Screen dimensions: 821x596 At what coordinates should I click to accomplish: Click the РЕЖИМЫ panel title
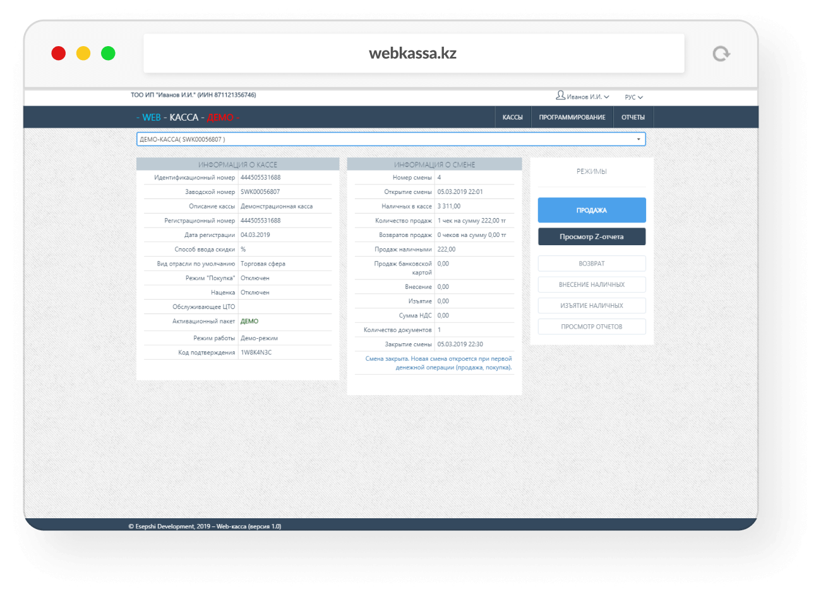click(592, 171)
